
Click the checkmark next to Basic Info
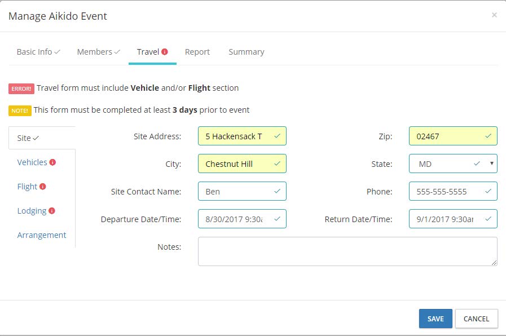tap(56, 51)
